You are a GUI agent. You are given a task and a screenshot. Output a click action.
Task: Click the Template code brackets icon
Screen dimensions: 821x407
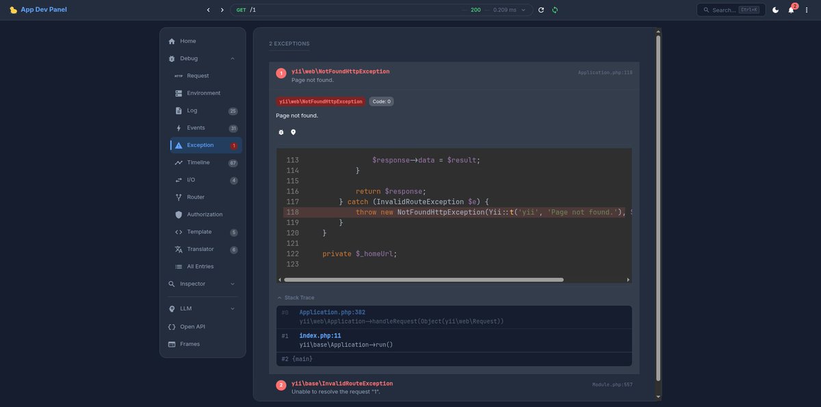(179, 232)
